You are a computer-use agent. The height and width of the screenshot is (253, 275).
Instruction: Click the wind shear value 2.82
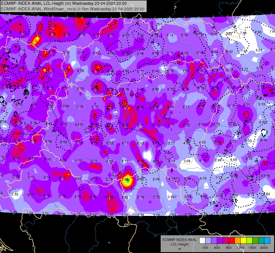[x=125, y=197]
